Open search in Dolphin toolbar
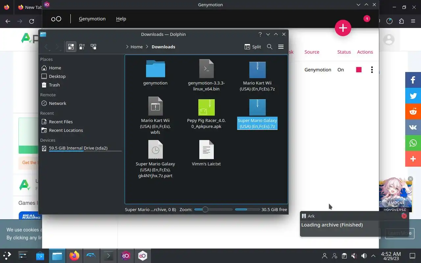 270,47
